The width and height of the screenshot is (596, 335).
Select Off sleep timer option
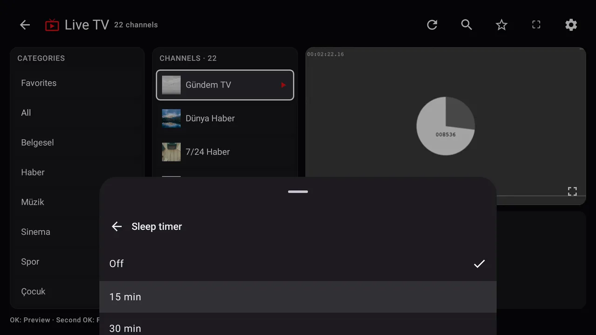point(298,264)
